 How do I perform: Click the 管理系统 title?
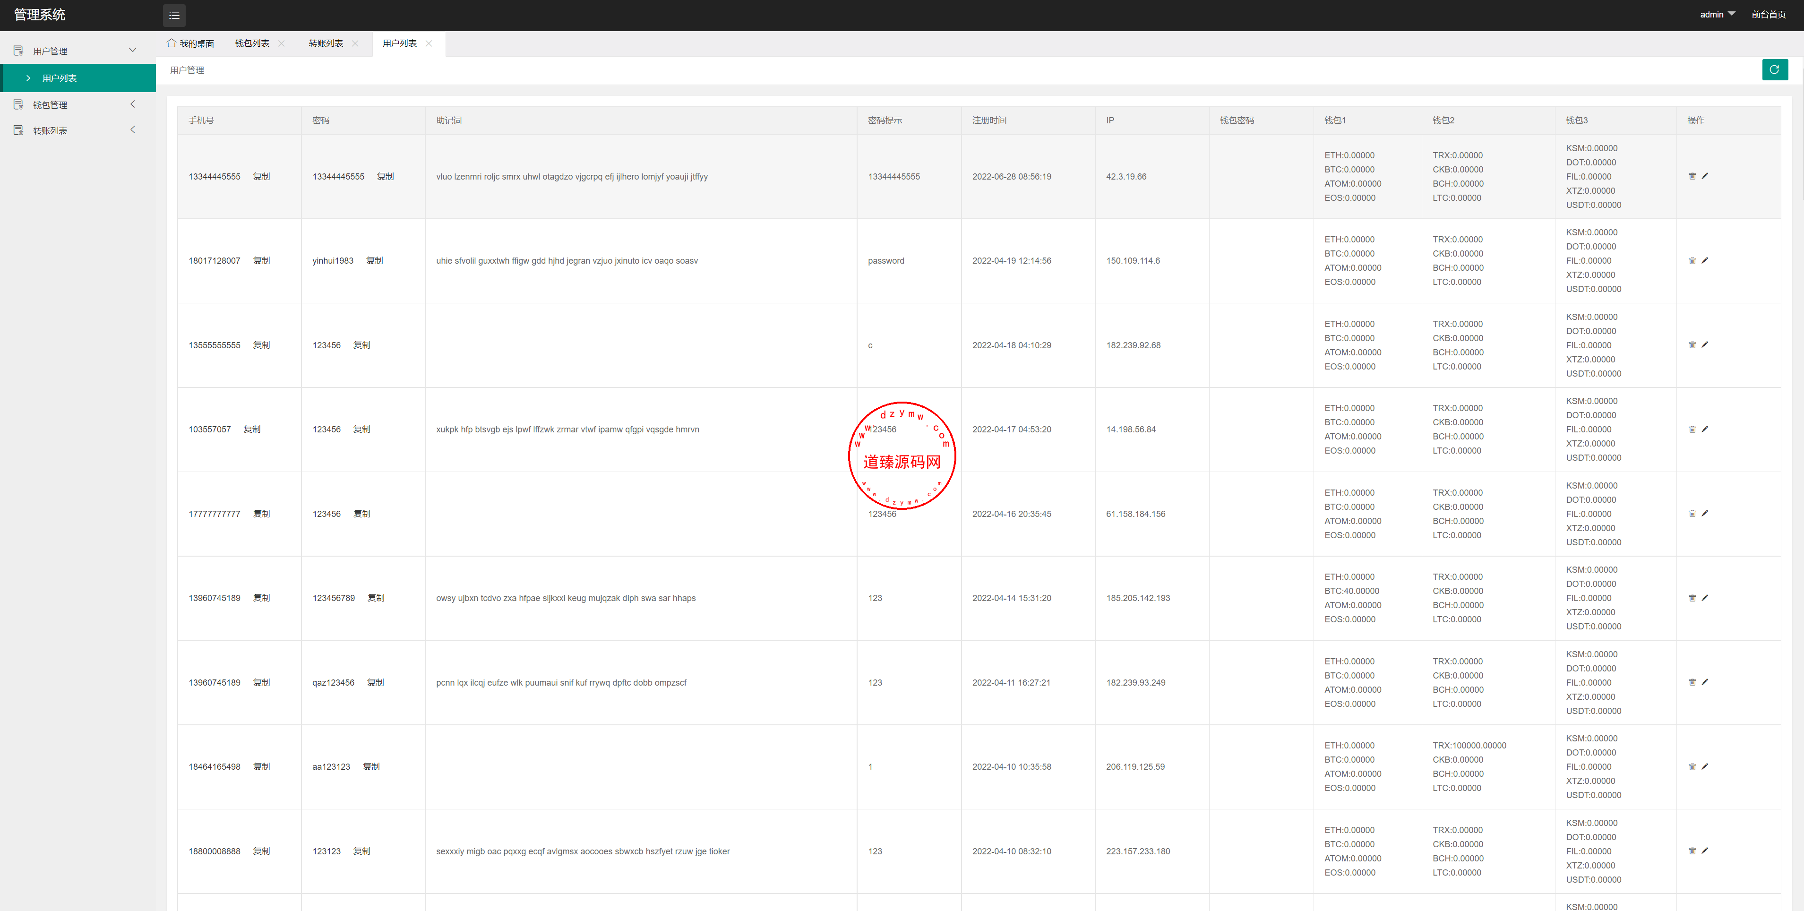click(x=40, y=15)
